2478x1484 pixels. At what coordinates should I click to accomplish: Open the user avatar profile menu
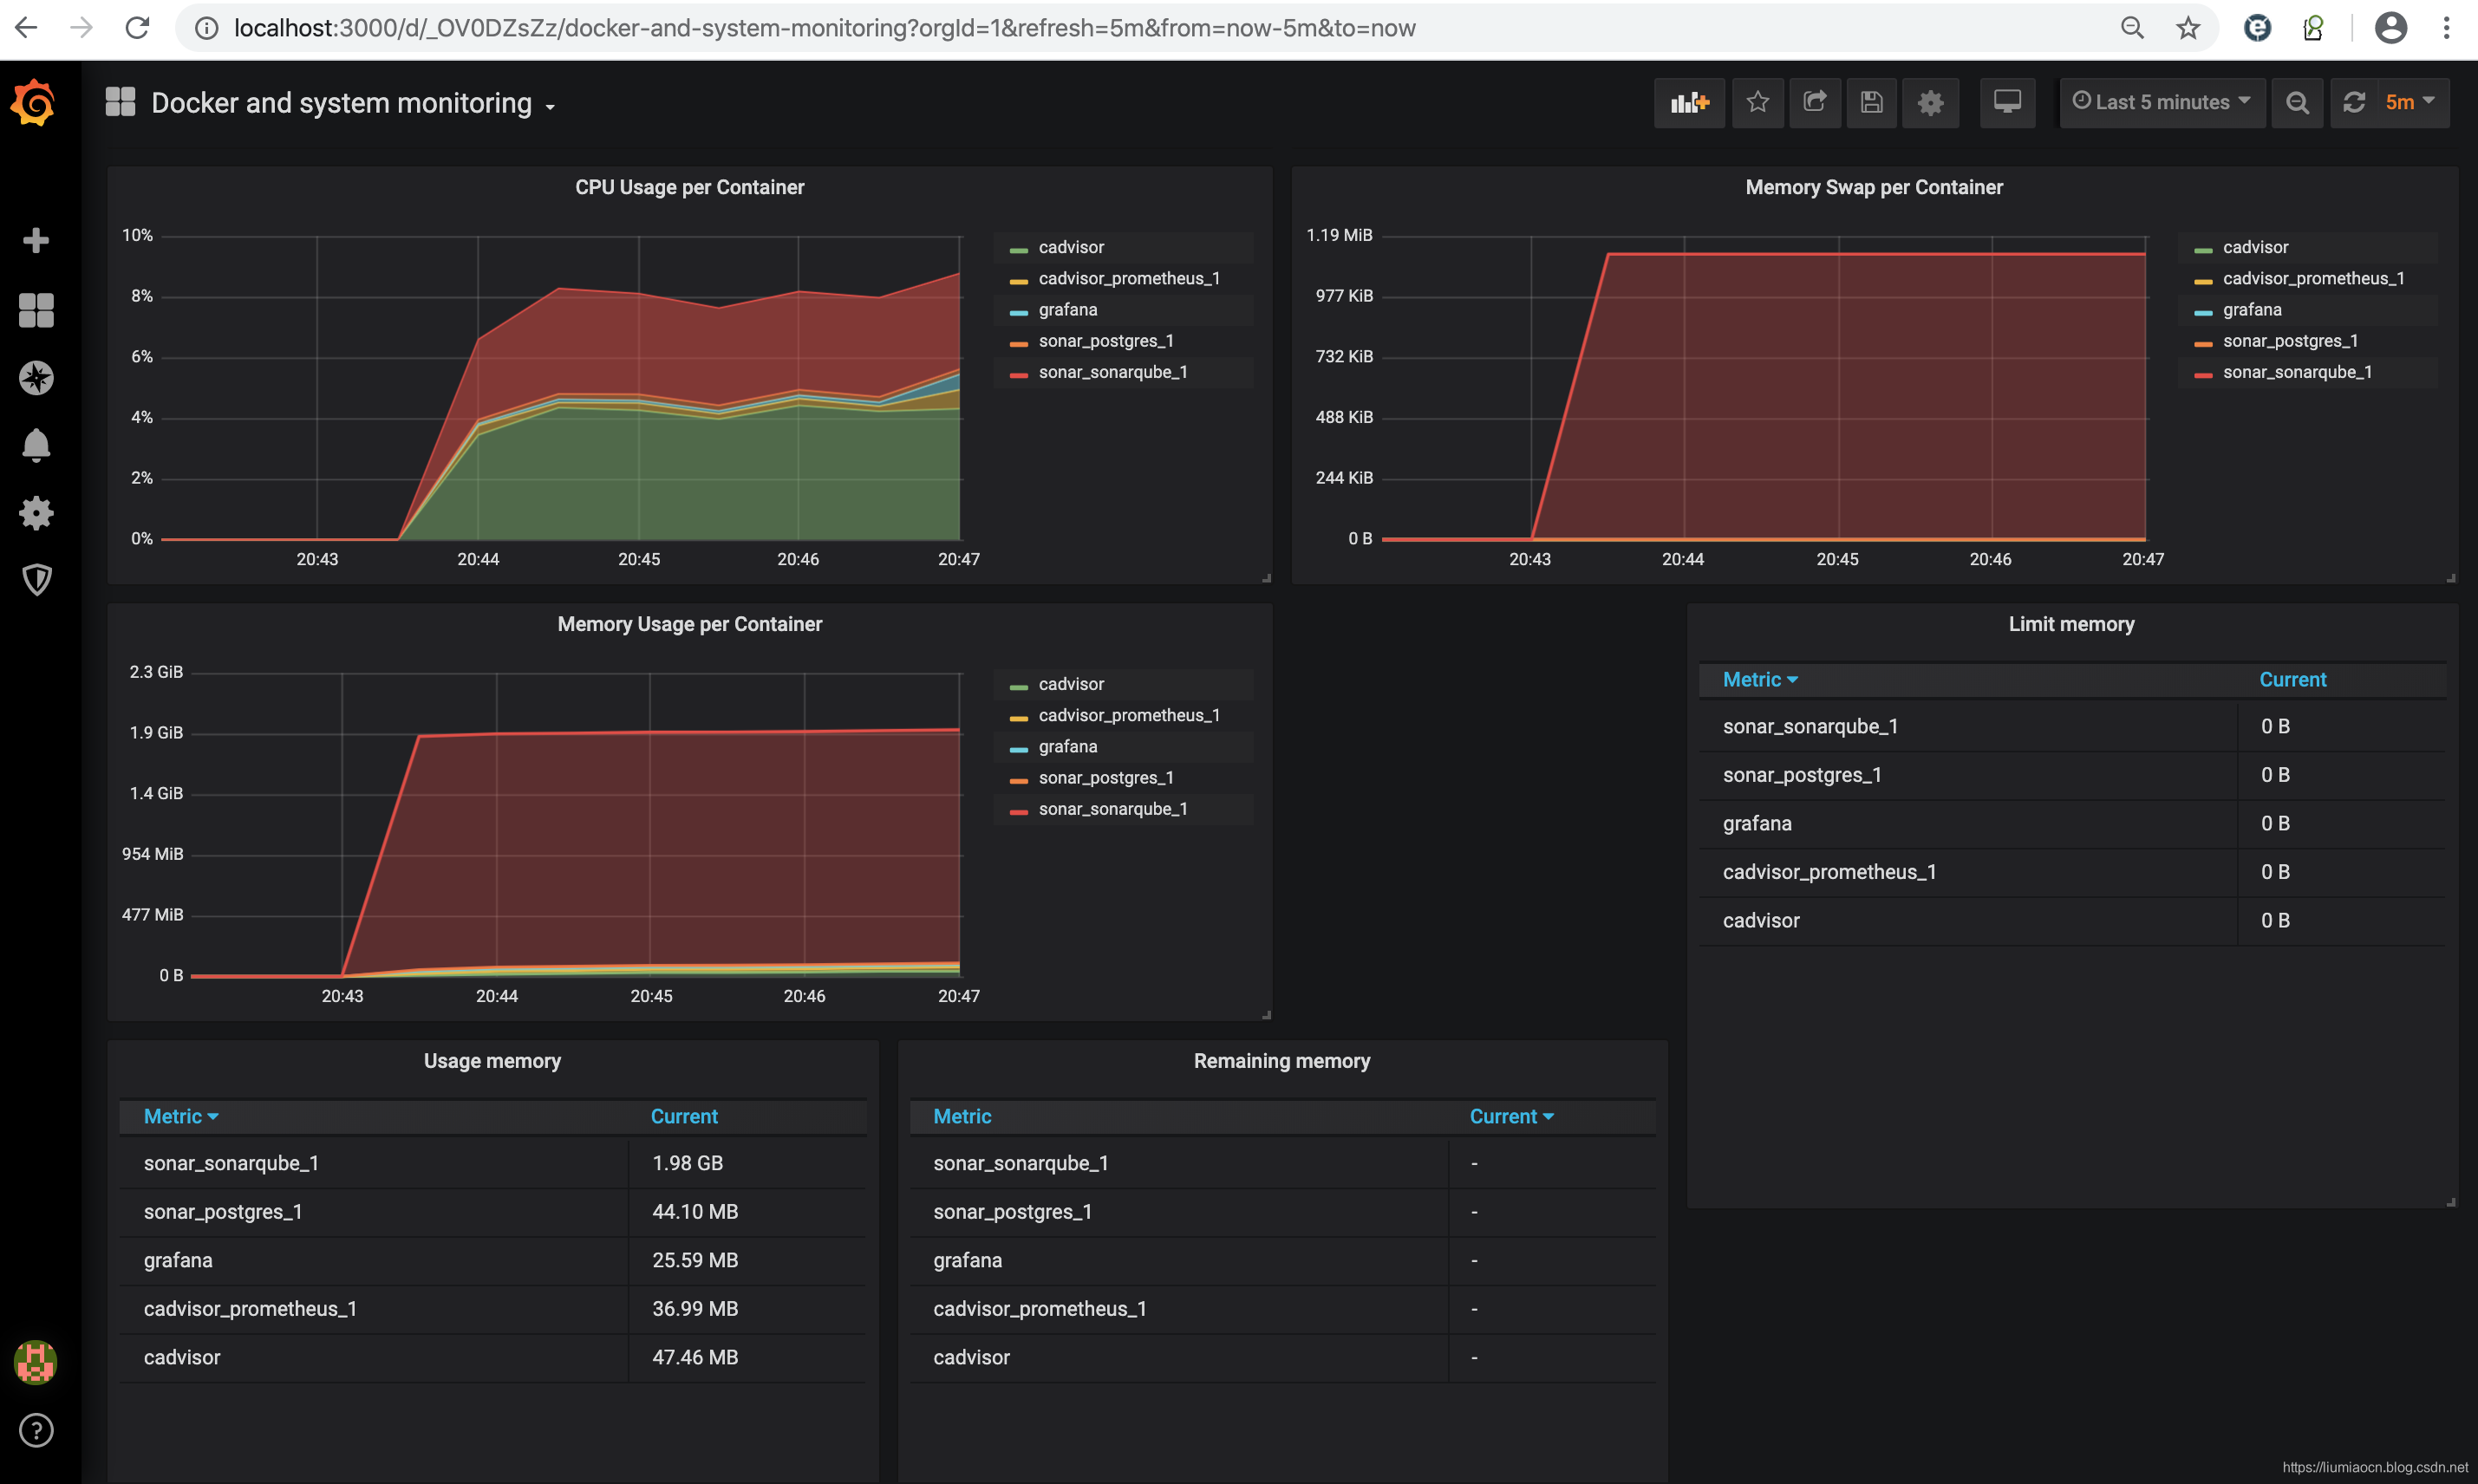tap(35, 1362)
